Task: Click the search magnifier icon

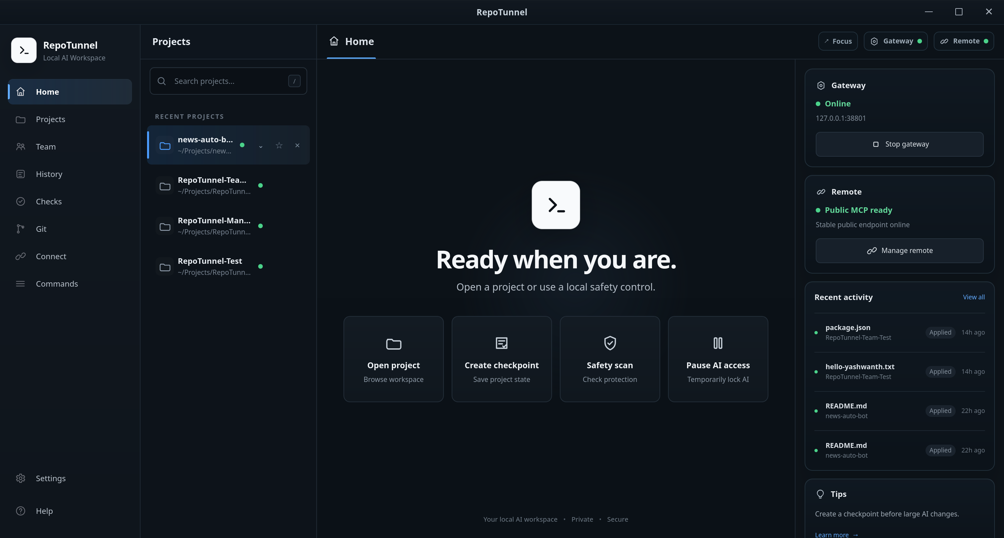Action: coord(162,81)
